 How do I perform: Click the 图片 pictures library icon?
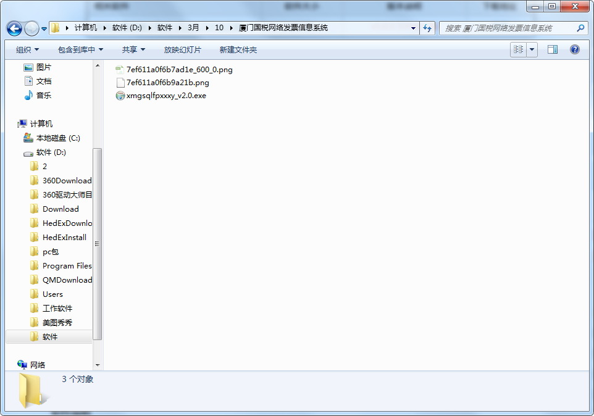28,67
